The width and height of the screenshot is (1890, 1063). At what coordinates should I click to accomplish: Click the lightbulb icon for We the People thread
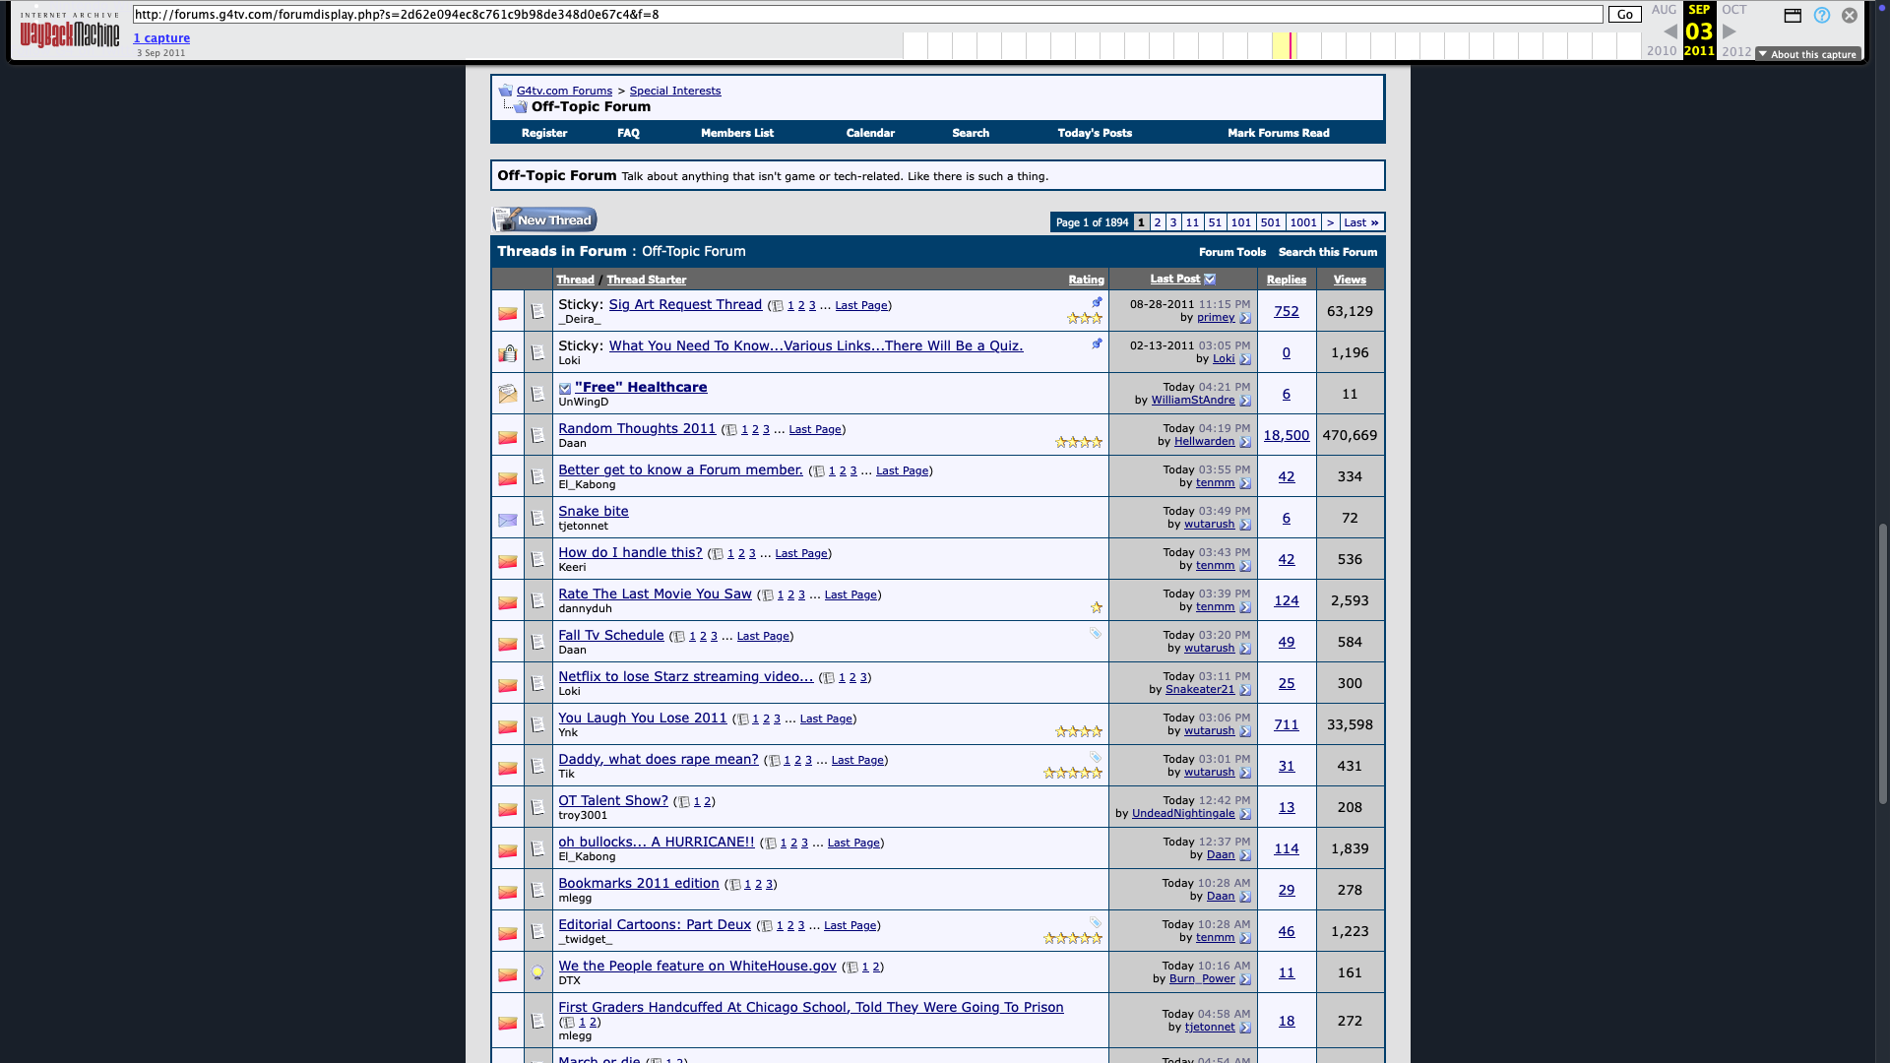point(537,972)
